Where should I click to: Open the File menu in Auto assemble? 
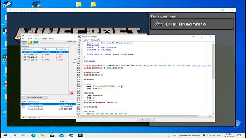[80, 40]
